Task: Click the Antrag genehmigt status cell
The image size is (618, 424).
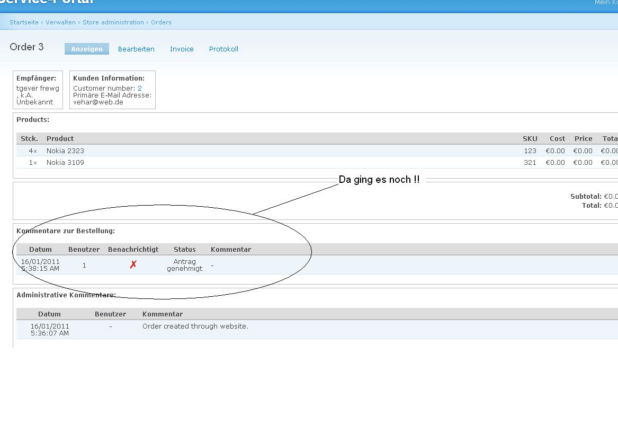Action: [x=184, y=265]
